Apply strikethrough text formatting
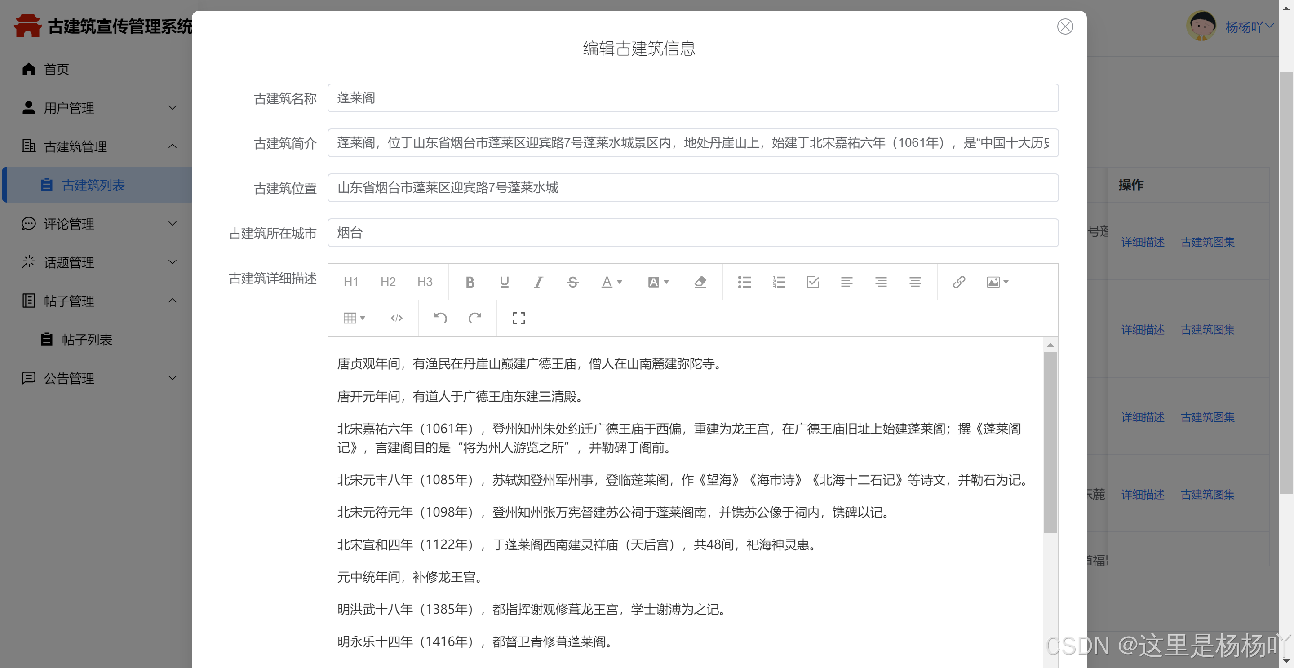 [x=572, y=282]
